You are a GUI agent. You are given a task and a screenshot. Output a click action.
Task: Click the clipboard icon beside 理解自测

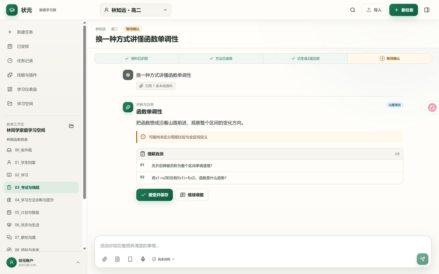coord(143,154)
